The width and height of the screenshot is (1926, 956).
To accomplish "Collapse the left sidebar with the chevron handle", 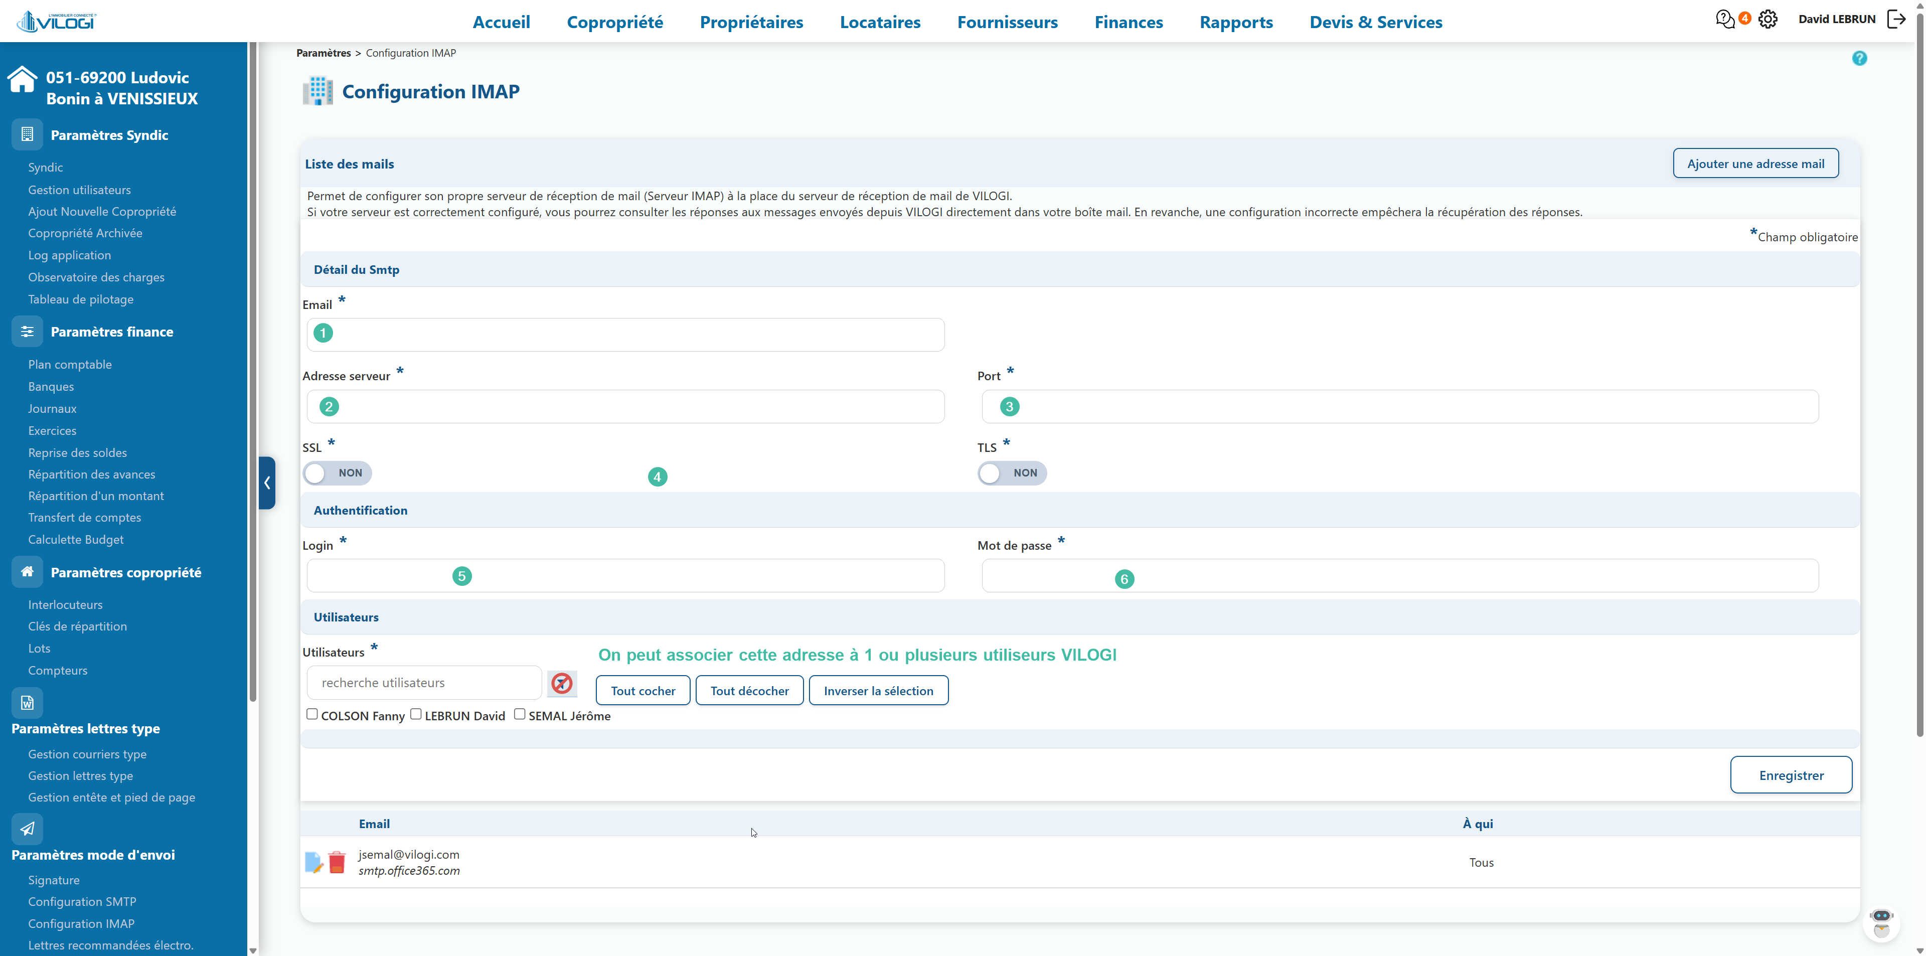I will pyautogui.click(x=267, y=483).
